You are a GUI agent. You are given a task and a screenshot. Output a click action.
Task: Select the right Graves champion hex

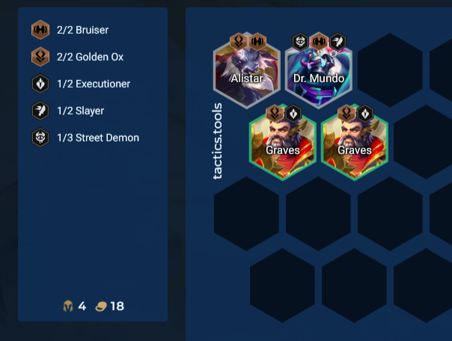(355, 142)
